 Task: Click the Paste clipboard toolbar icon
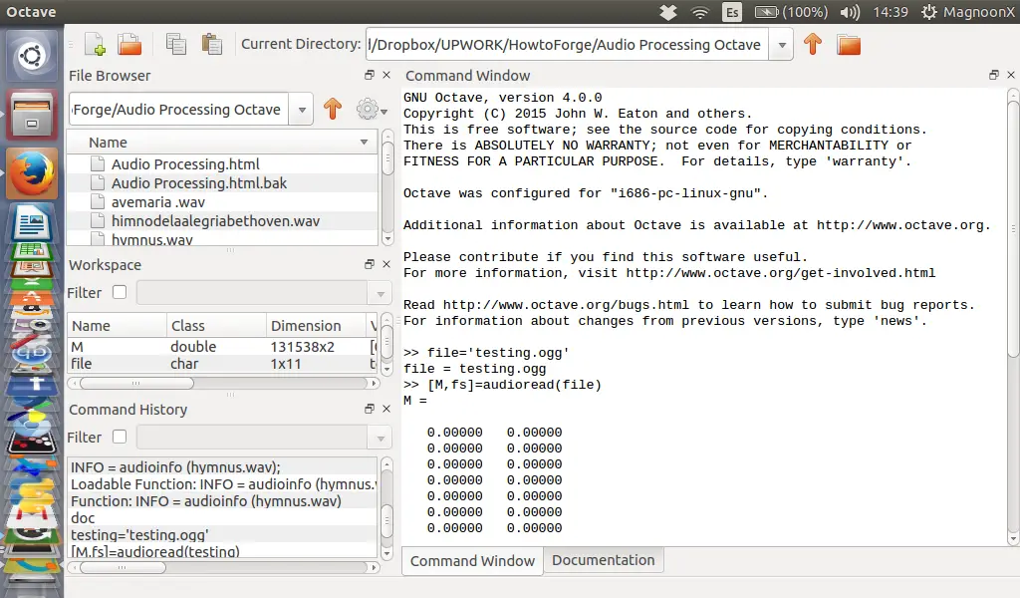tap(211, 44)
